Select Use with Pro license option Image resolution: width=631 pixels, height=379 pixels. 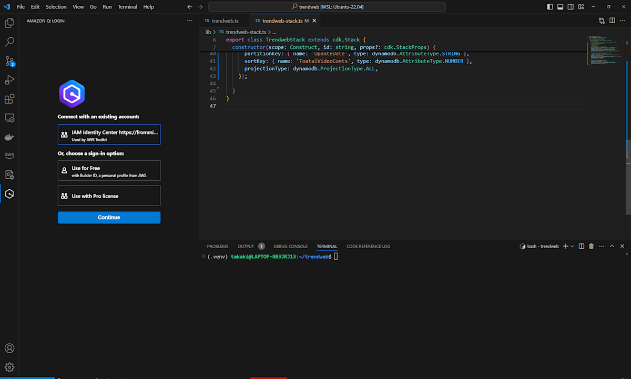(x=109, y=196)
